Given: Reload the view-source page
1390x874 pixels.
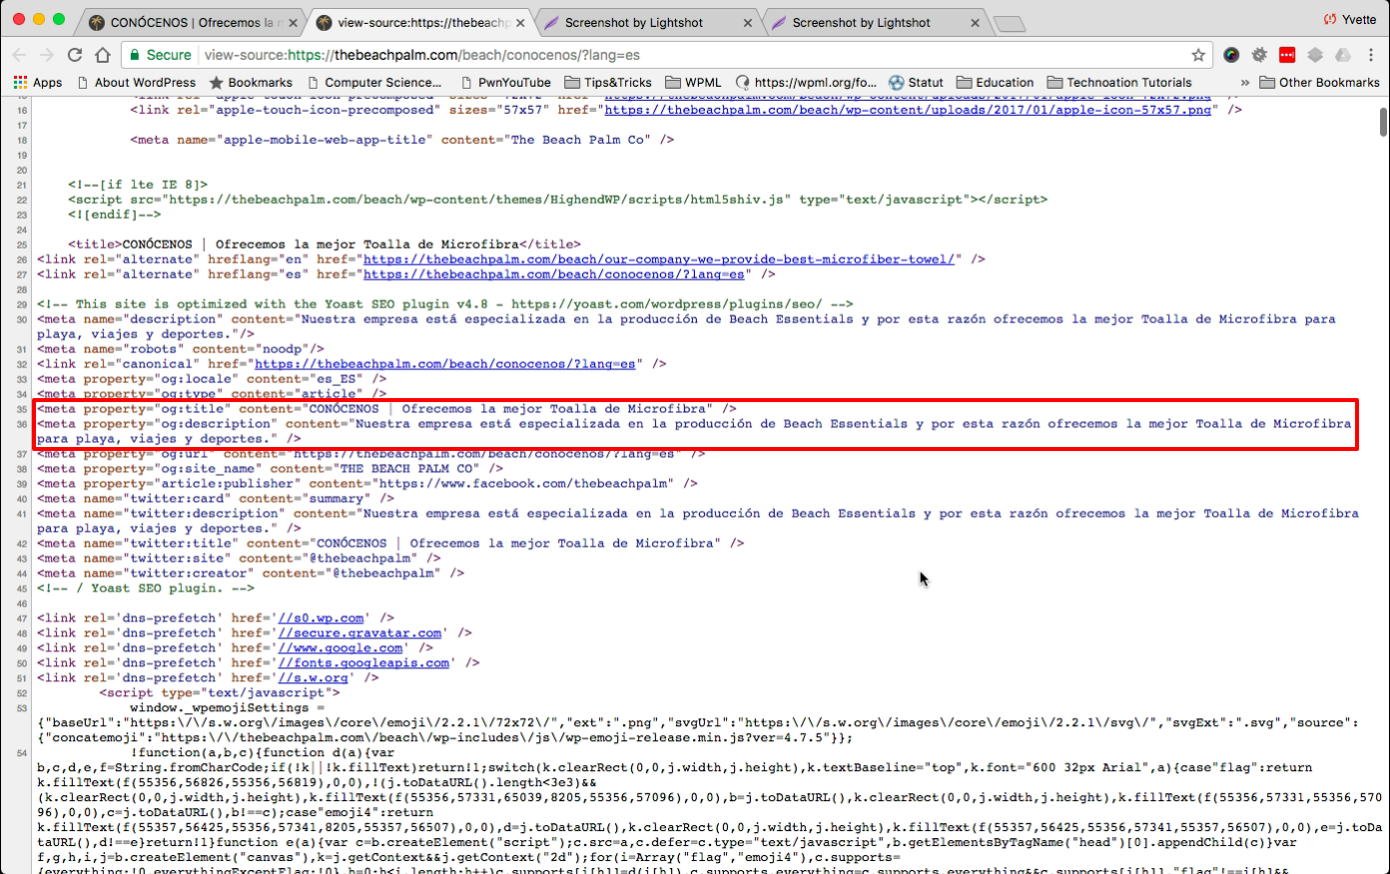Looking at the screenshot, I should coord(75,55).
